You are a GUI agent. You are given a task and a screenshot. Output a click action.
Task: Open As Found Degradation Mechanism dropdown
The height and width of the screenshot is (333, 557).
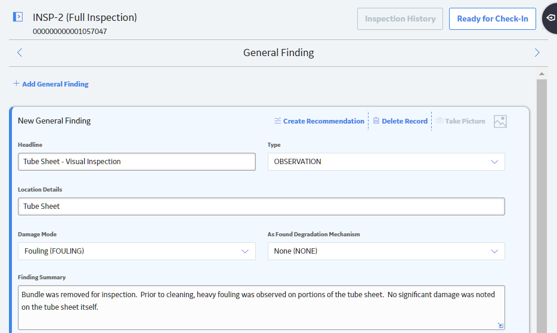(386, 251)
